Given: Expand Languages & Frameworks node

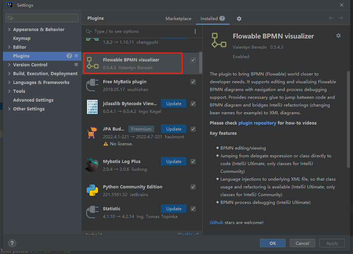Looking at the screenshot, I should click(9, 82).
